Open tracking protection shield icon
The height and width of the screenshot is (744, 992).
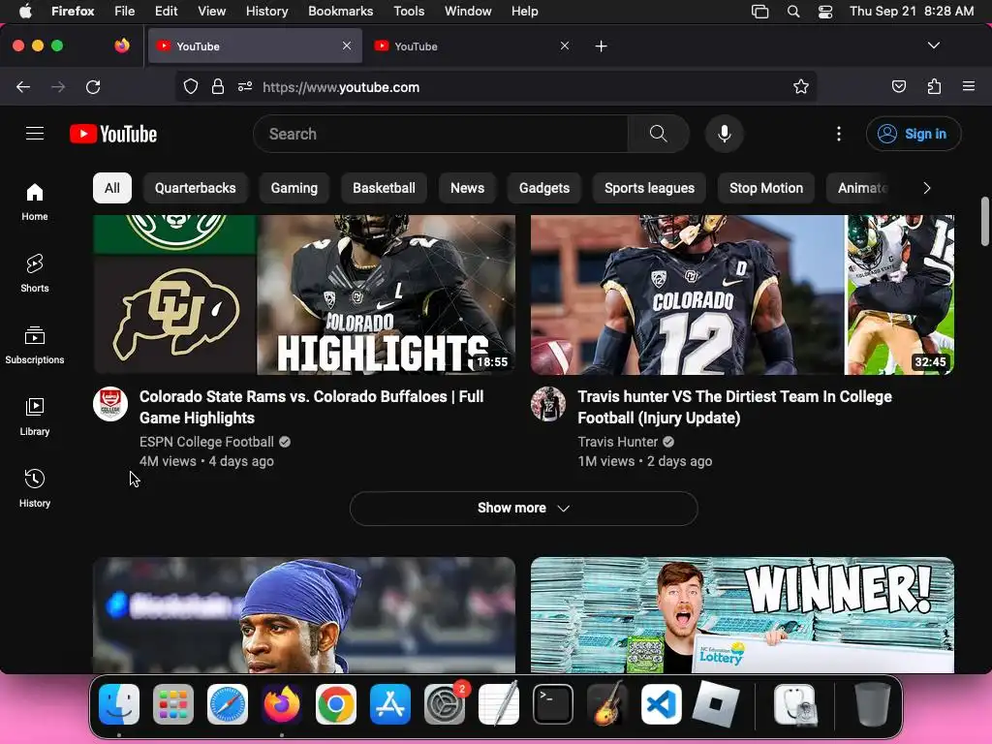coord(191,86)
